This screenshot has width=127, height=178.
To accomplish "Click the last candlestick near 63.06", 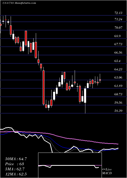I will [x=100, y=80].
